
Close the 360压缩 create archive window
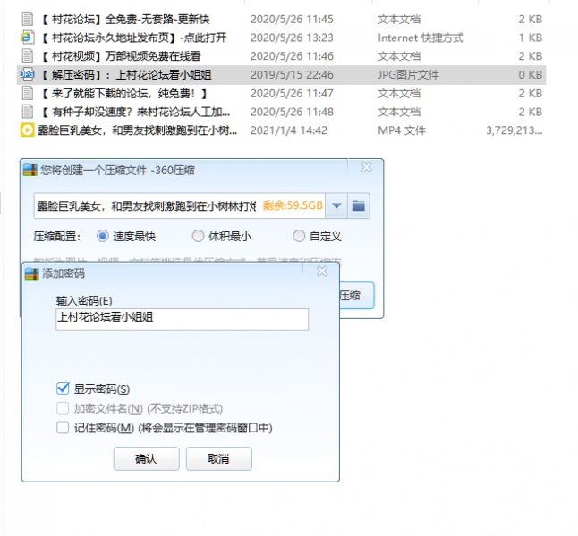(367, 168)
